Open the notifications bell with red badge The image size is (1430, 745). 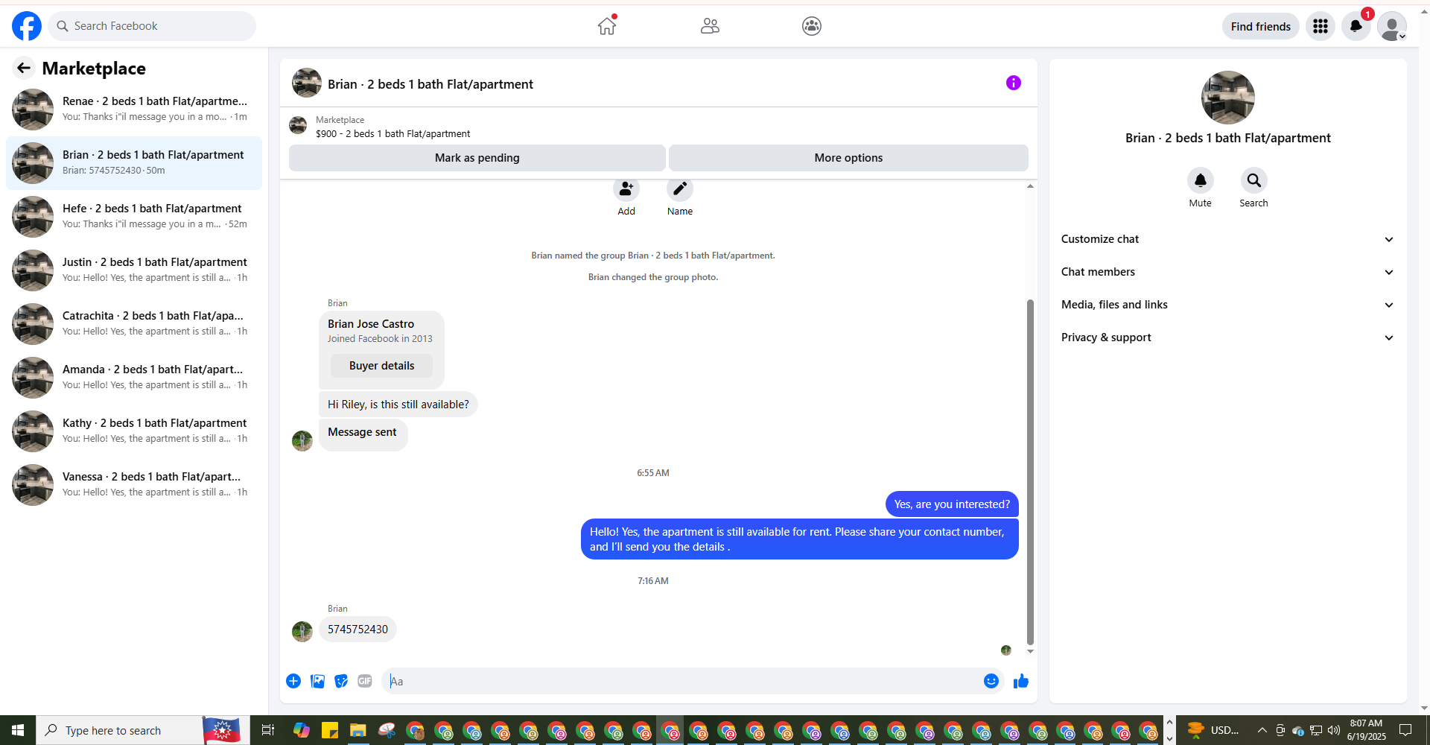point(1356,26)
